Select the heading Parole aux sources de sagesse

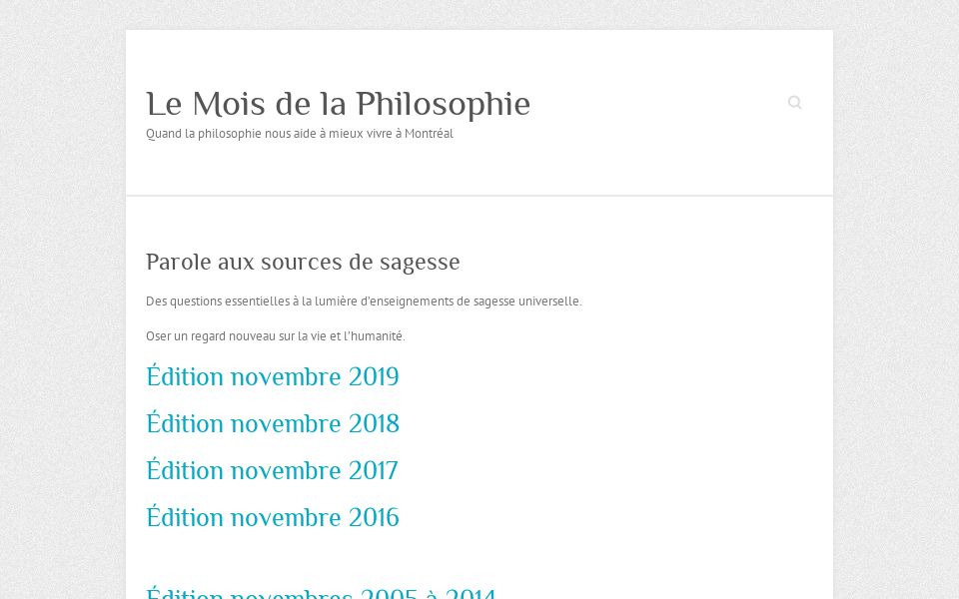coord(303,262)
